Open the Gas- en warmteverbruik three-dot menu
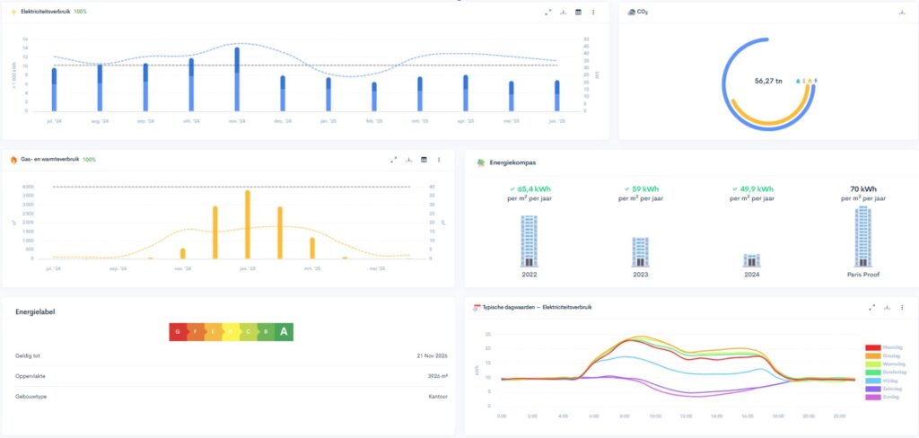 click(439, 160)
